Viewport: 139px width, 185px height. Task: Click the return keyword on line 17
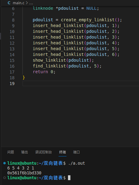click(40, 72)
